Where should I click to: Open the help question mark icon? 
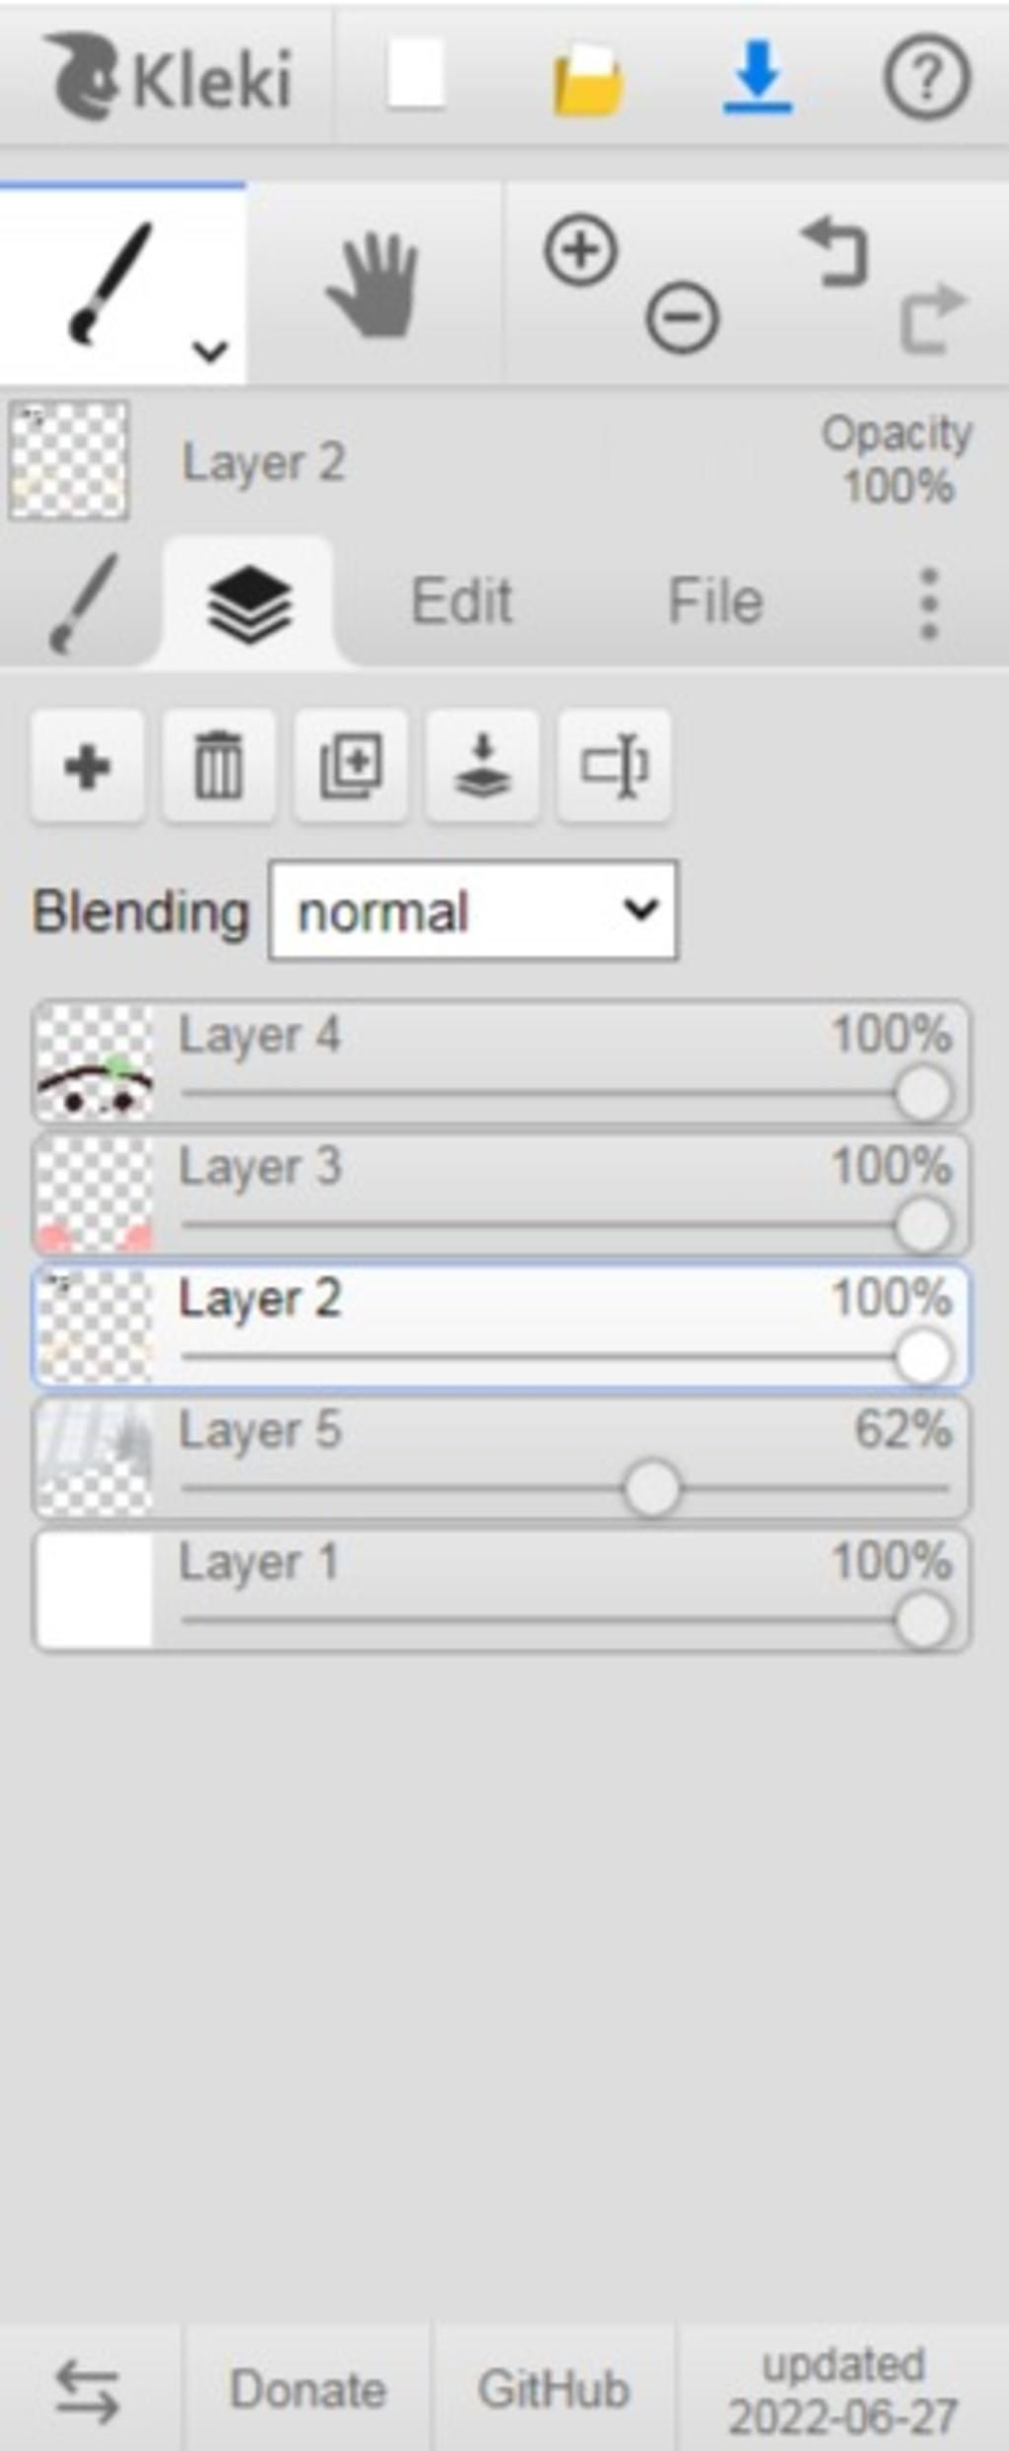[926, 77]
